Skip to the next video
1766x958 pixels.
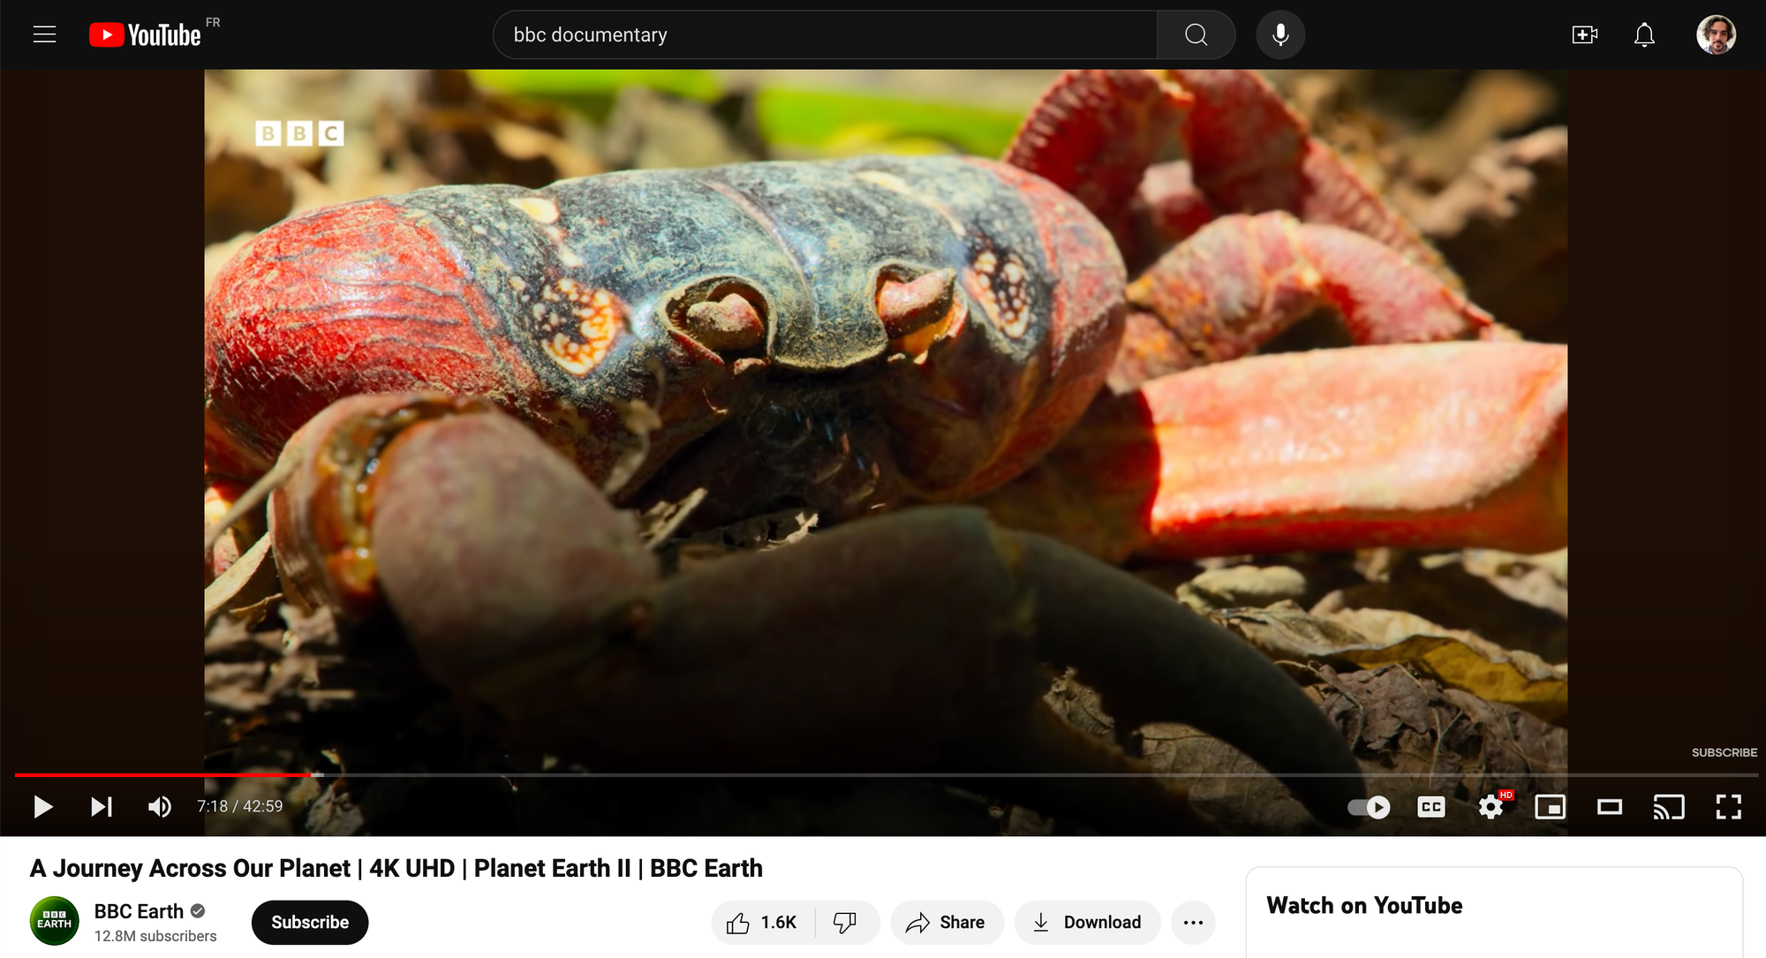click(x=102, y=806)
